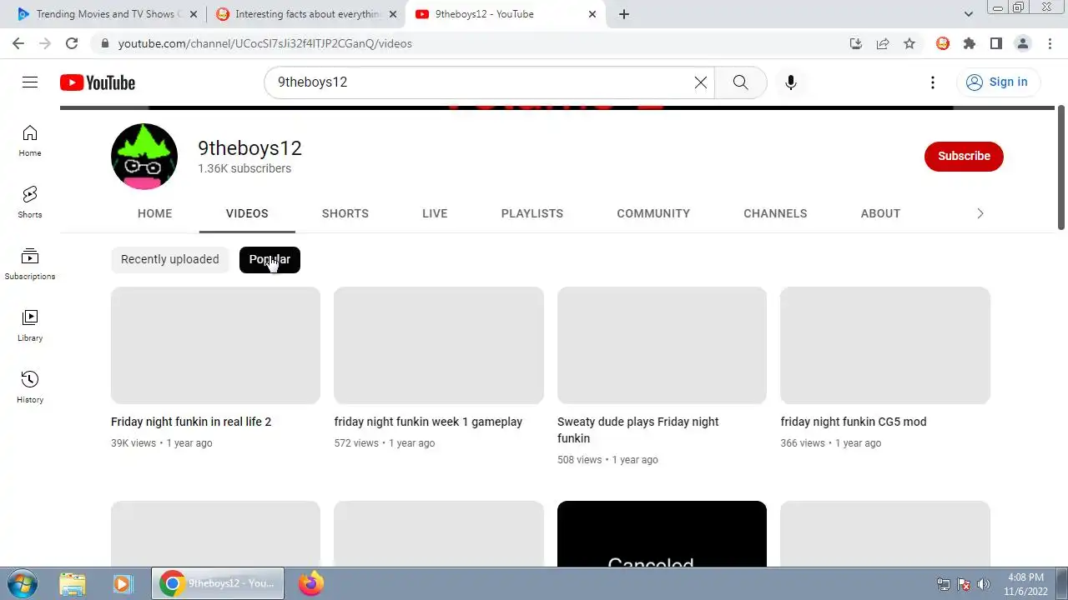1068x600 pixels.
Task: Open Library in the sidebar
Action: pyautogui.click(x=30, y=326)
